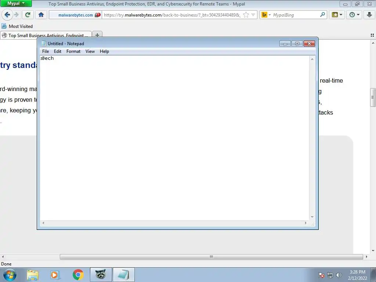
Task: Open Windows Explorer from the taskbar
Action: 33,275
